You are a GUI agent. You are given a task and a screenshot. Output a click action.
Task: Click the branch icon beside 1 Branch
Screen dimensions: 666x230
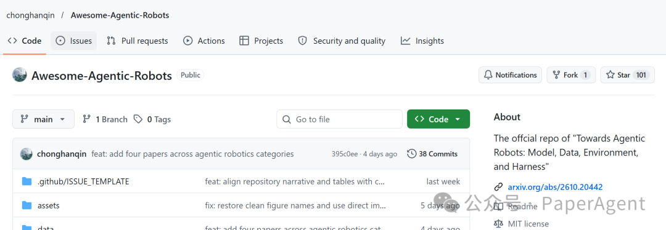[x=87, y=119]
